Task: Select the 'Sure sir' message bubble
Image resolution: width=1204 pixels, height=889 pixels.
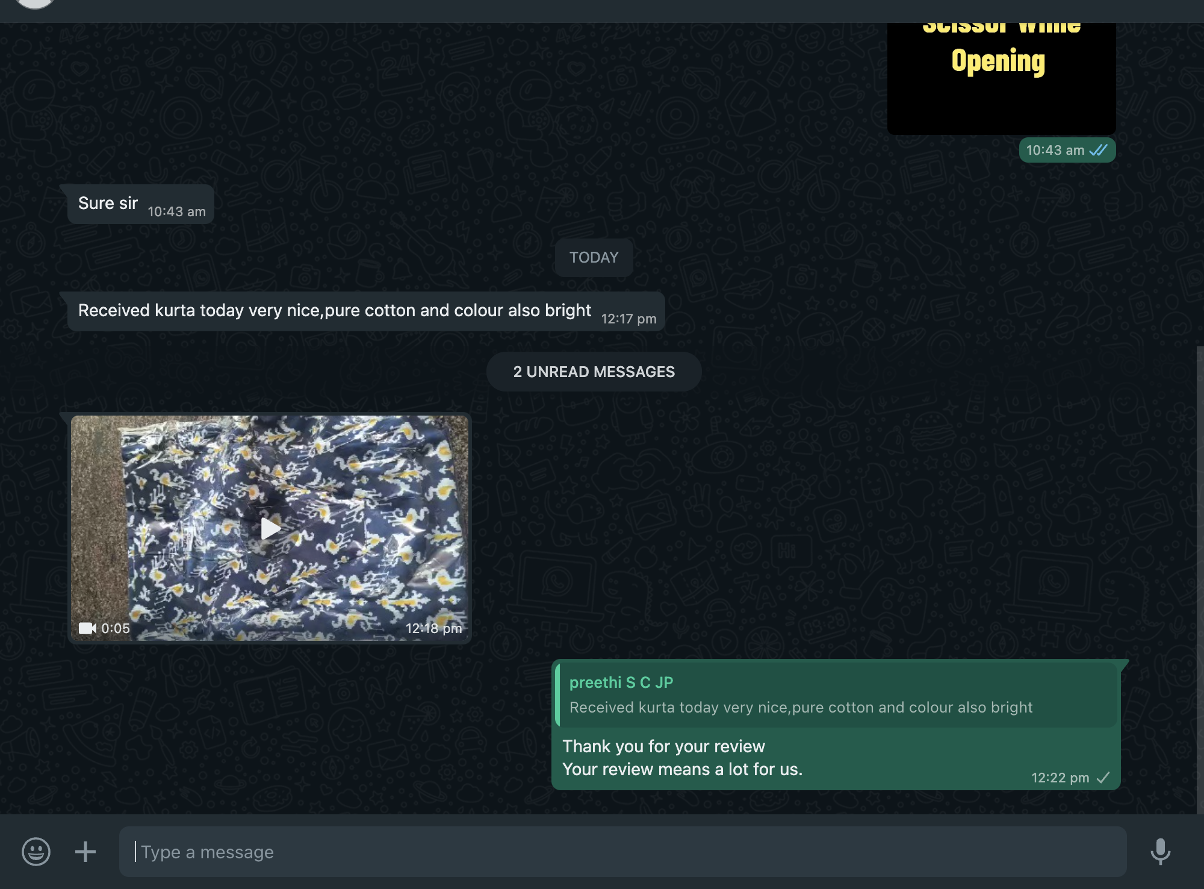Action: (x=108, y=204)
